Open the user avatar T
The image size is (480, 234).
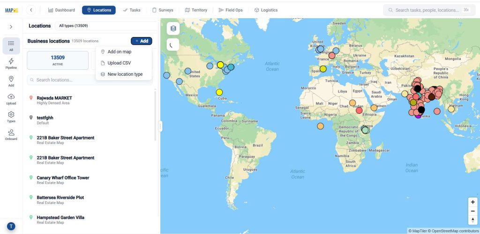(11, 227)
